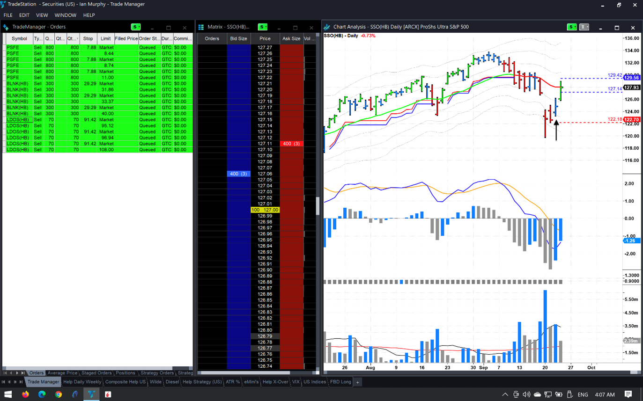The height and width of the screenshot is (401, 643).
Task: Click the Matrix window grid icon
Action: click(x=201, y=27)
